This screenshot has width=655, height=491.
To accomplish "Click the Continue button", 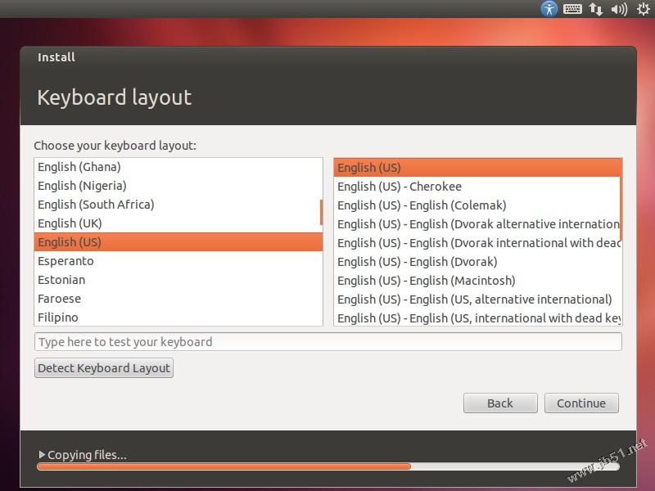I will point(581,403).
